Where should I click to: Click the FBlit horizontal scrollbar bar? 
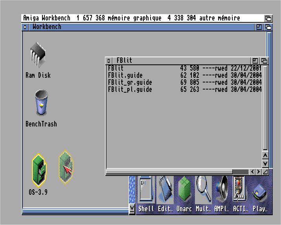tap(169, 172)
